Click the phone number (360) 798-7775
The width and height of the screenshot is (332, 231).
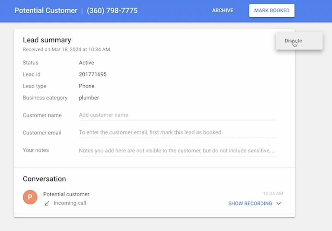click(x=112, y=10)
